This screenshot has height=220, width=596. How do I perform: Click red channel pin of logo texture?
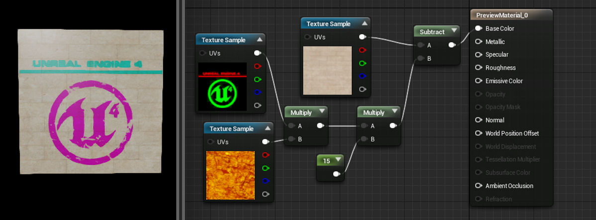click(258, 67)
